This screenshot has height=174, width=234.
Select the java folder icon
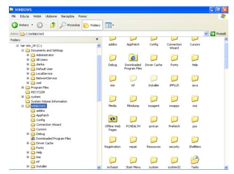[195, 78]
